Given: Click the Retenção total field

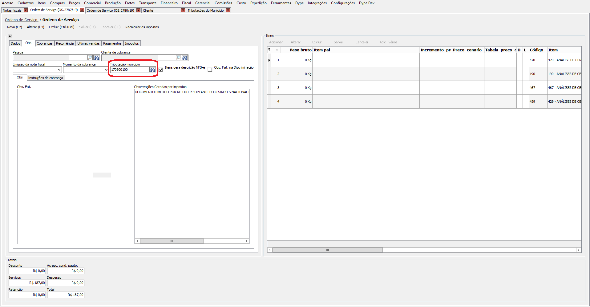Looking at the screenshot, I should pos(27,295).
